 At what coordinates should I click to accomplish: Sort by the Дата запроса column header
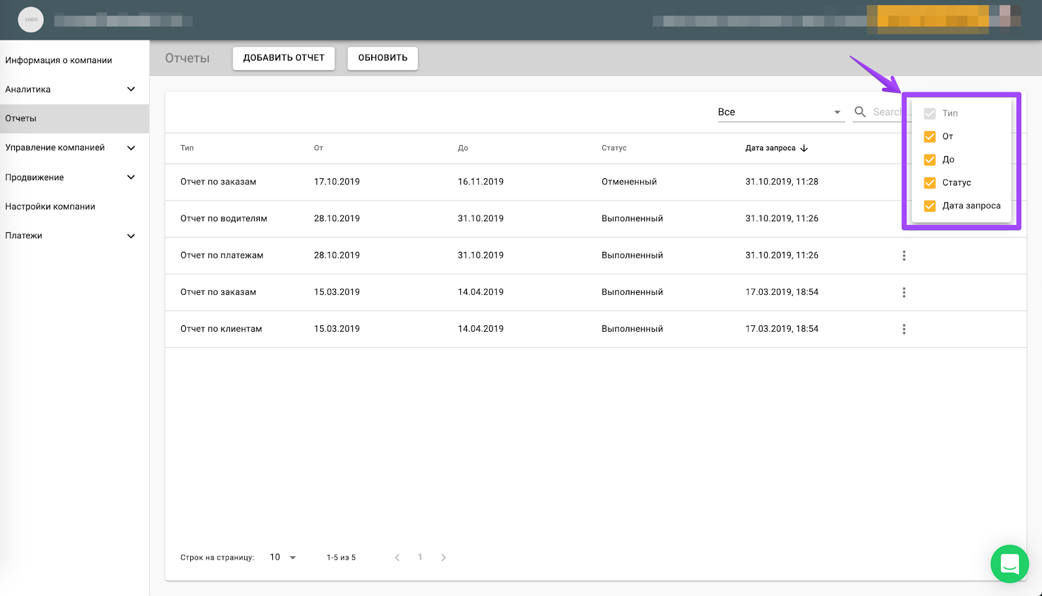pos(770,148)
